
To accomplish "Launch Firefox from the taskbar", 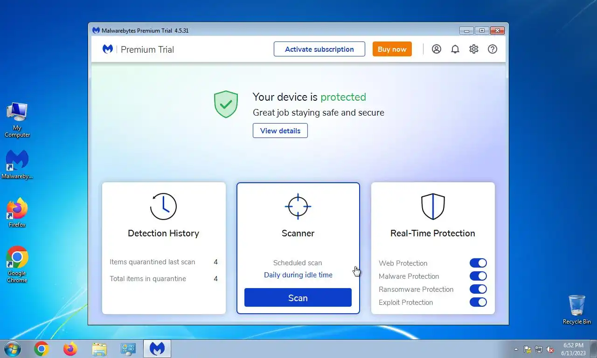I will pos(70,349).
